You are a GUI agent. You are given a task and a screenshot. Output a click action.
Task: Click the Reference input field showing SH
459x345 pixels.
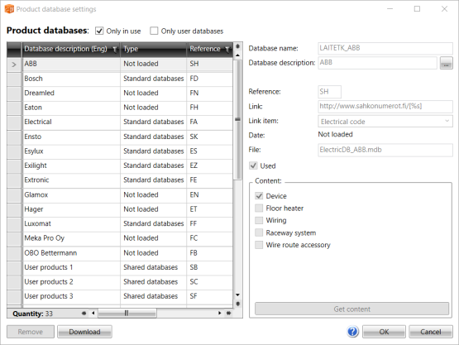click(x=330, y=92)
